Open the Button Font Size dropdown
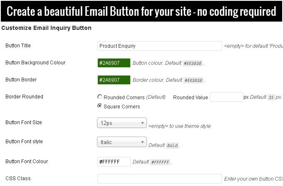The height and width of the screenshot is (186, 283). 122,123
